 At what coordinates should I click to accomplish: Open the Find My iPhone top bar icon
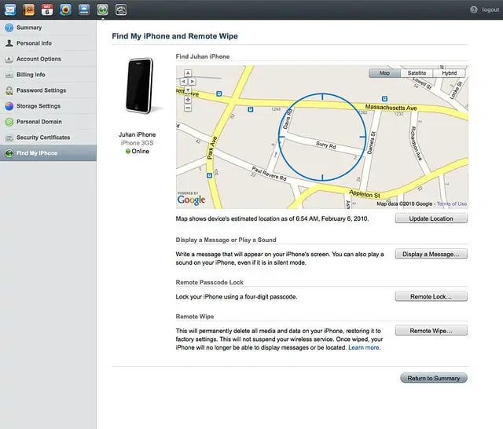pos(103,9)
